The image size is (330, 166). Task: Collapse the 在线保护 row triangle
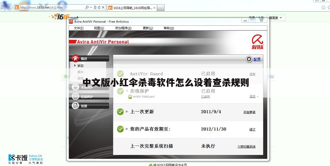click(127, 91)
